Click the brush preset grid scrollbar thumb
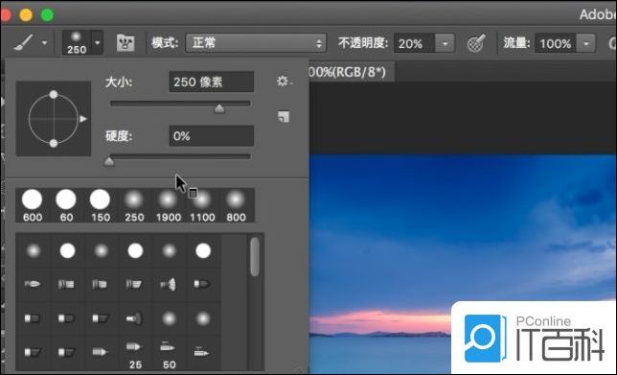The width and height of the screenshot is (617, 375). [255, 256]
